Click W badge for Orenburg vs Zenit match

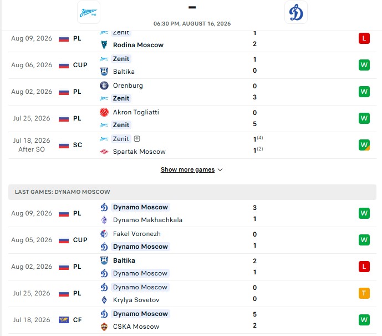point(364,92)
